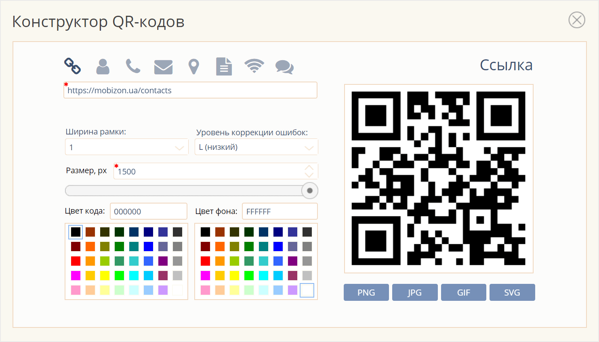
Task: Select the phone call QR type icon
Action: coord(133,66)
